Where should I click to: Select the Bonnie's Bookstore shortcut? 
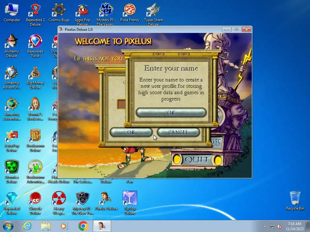click(35, 109)
